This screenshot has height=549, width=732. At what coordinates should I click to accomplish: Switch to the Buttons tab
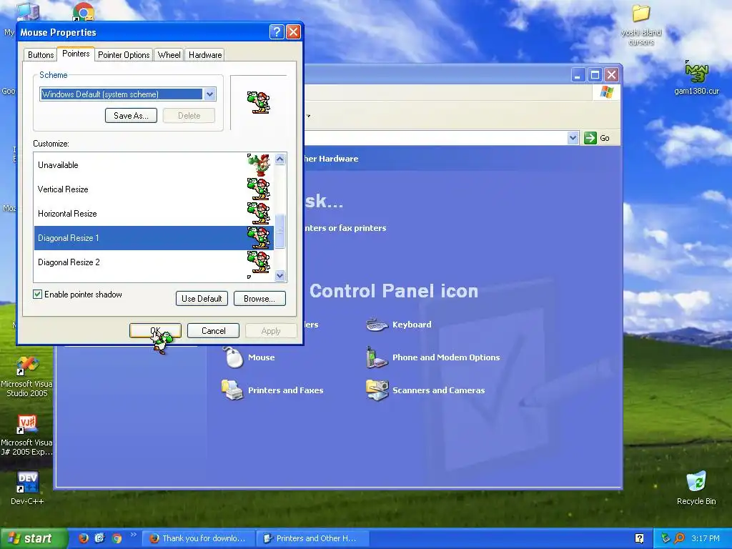(x=41, y=54)
